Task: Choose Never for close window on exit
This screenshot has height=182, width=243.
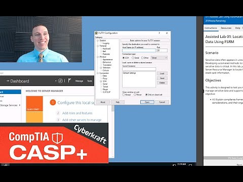Action: coord(135,95)
